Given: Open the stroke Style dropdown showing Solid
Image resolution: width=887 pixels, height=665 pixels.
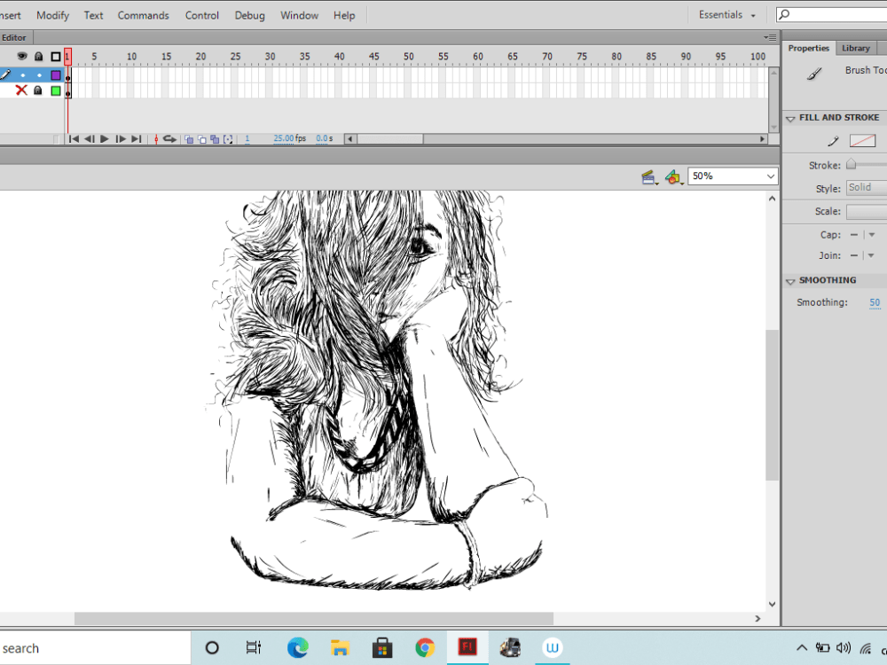Looking at the screenshot, I should [866, 188].
